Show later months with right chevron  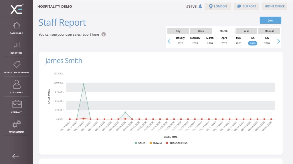pos(279,41)
